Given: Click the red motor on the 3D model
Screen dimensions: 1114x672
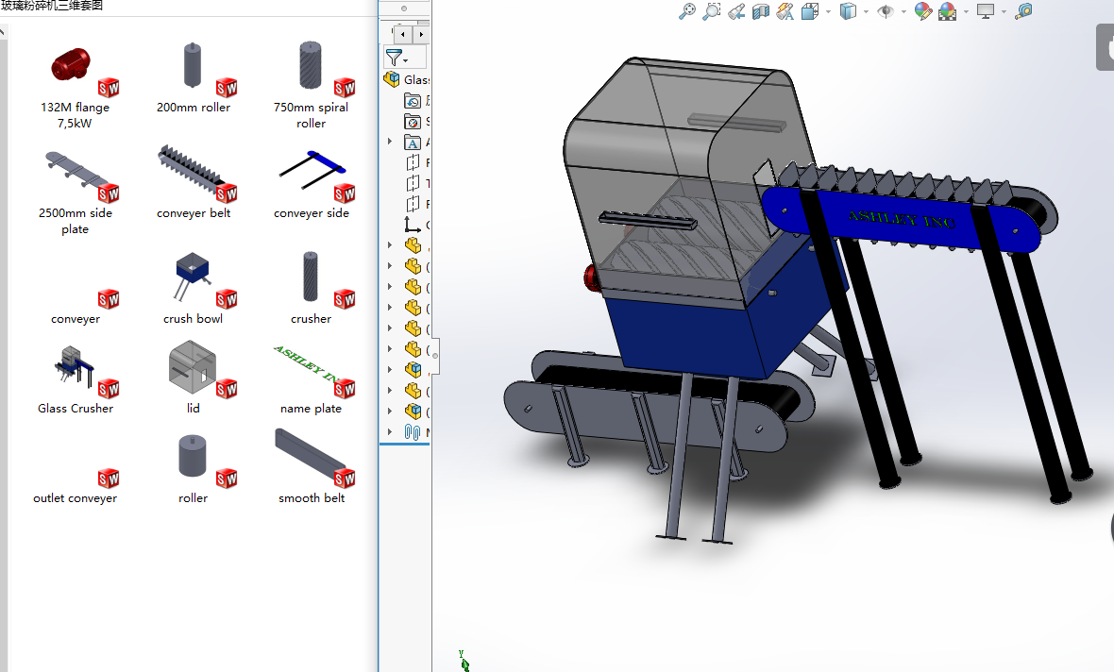Looking at the screenshot, I should tap(591, 277).
